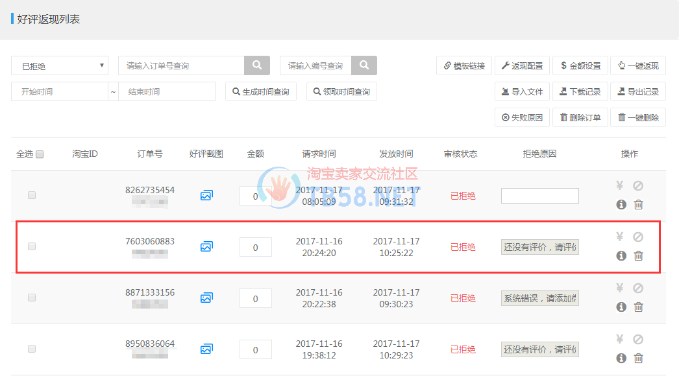679x376 pixels.
Task: Click the reject reason field for order 7603060883
Action: coord(540,247)
